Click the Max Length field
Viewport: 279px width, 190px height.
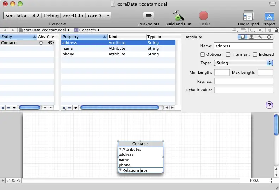pos(265,72)
